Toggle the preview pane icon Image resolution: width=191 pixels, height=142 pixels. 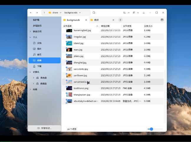[x=162, y=20]
